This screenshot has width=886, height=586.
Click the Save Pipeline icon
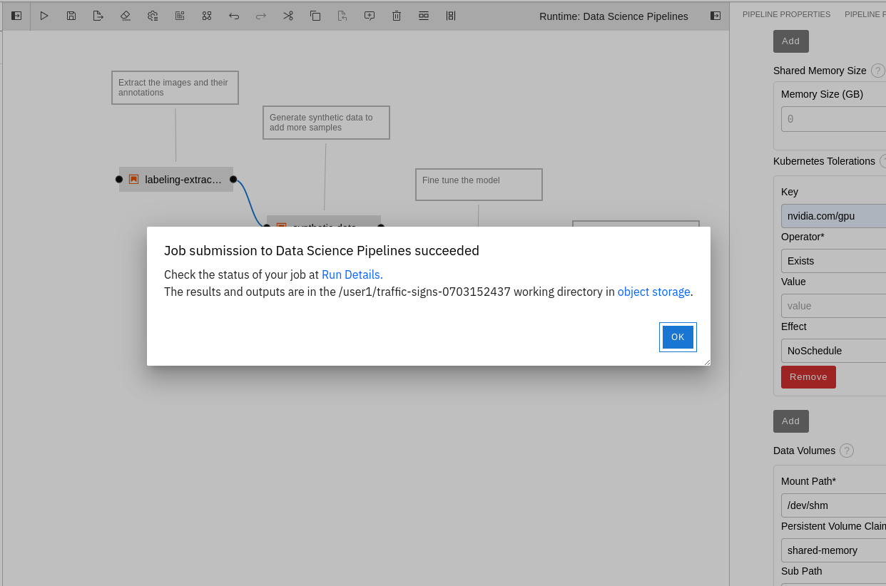pyautogui.click(x=71, y=16)
